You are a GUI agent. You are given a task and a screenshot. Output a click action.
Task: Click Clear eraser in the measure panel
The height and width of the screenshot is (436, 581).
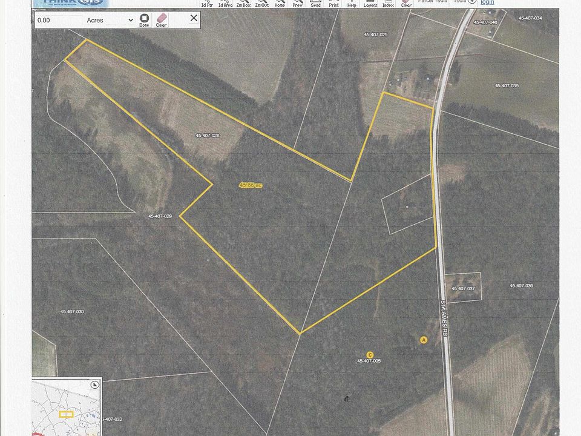tap(161, 20)
